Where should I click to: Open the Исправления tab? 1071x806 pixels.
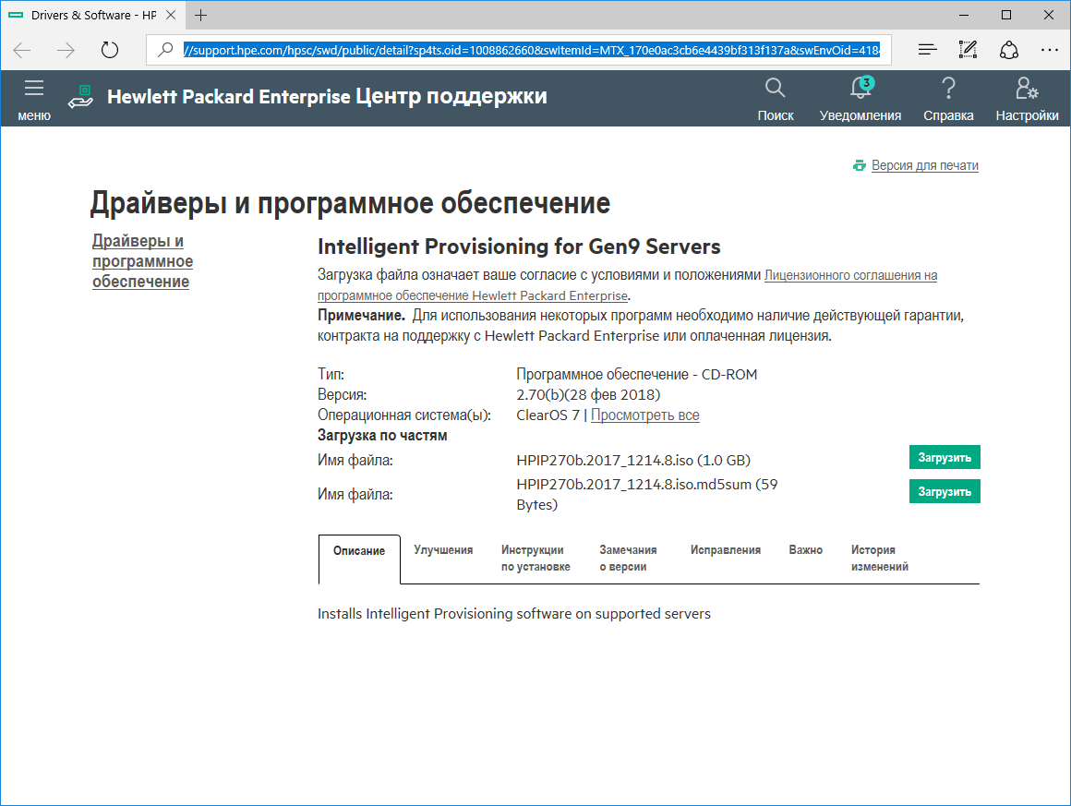tap(726, 550)
